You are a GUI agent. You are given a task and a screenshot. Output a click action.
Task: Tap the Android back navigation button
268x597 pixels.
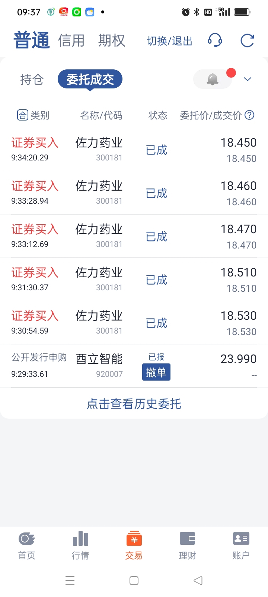(198, 580)
